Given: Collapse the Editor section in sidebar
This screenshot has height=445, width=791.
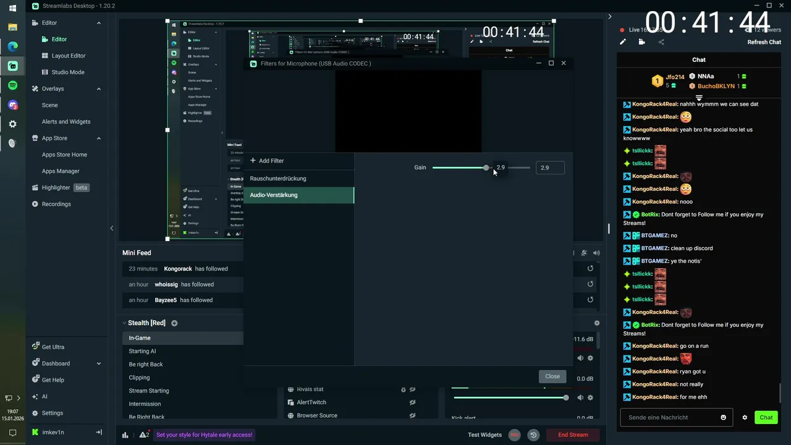Looking at the screenshot, I should click(99, 23).
